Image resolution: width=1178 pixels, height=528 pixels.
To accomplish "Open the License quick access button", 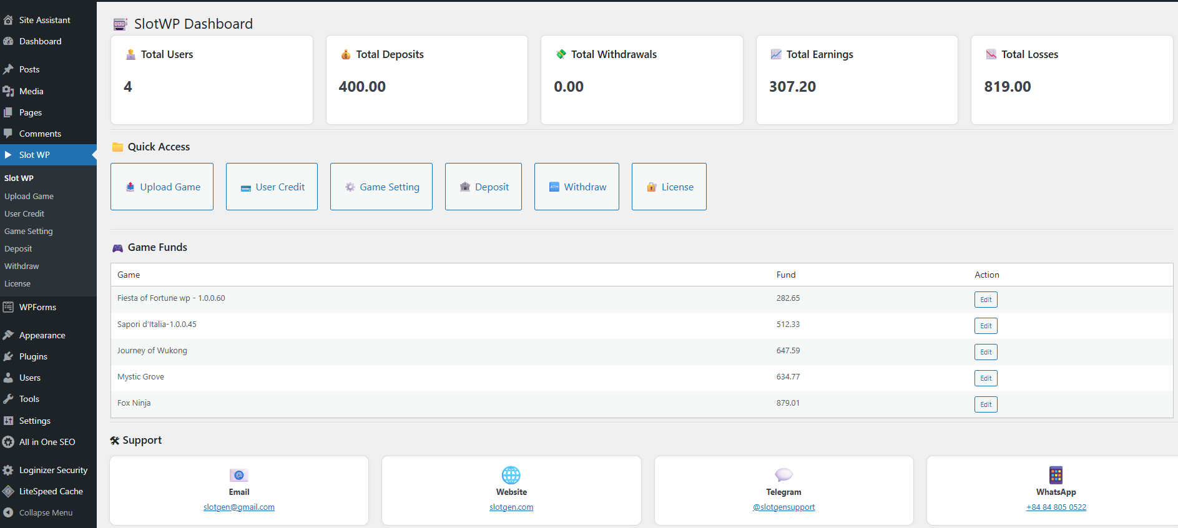I will (669, 187).
